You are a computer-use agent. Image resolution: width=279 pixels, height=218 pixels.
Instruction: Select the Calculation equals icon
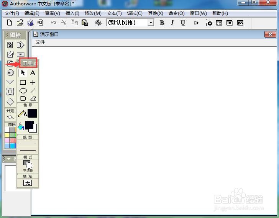tap(20, 54)
